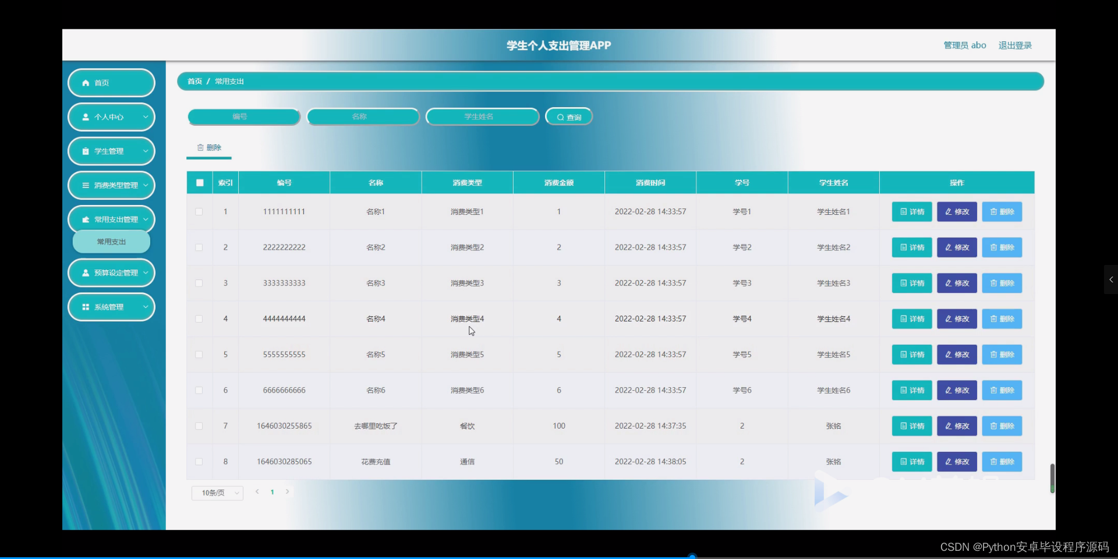This screenshot has width=1118, height=559.
Task: Toggle the select-all checkbox in table header
Action: (x=199, y=182)
